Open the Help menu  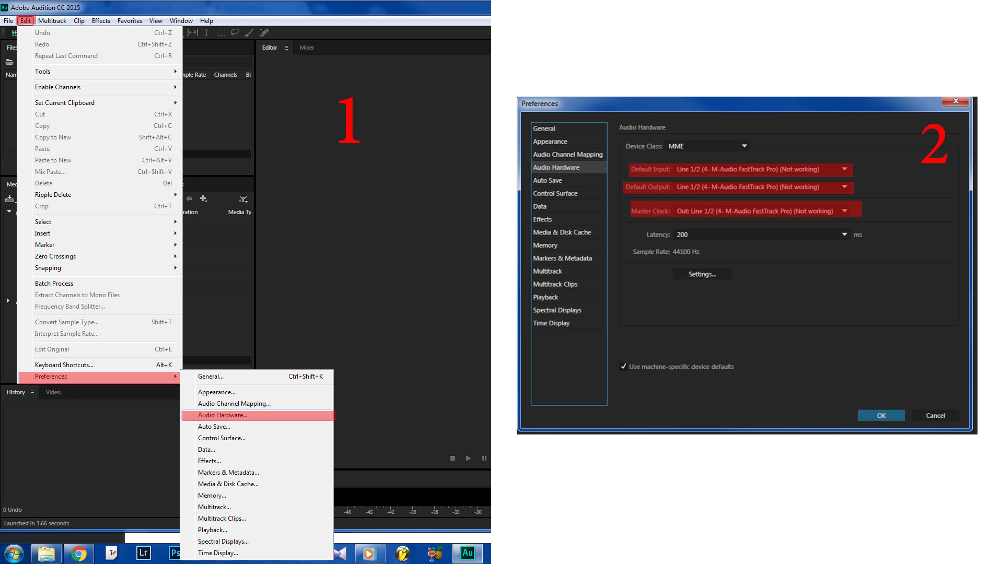click(x=206, y=21)
